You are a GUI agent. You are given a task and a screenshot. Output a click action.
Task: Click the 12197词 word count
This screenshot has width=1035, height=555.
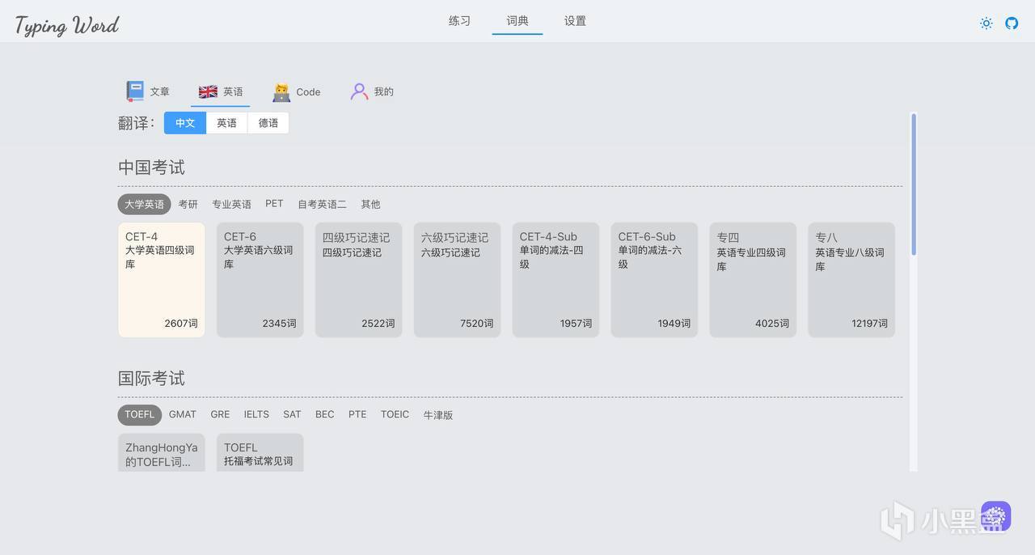click(x=869, y=323)
